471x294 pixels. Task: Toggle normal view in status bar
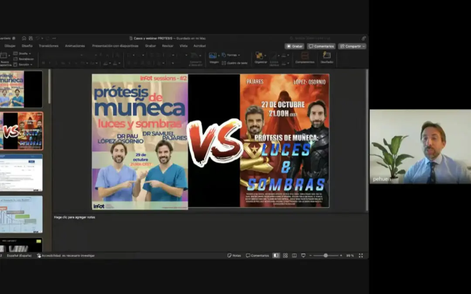coord(276,256)
